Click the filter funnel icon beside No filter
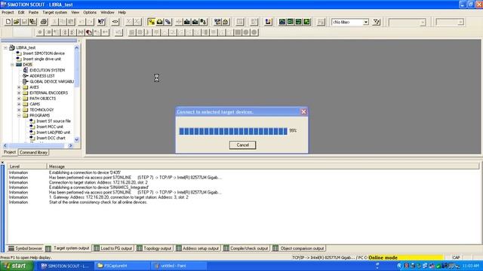Screen dimensions: 483x271 (x=377, y=22)
